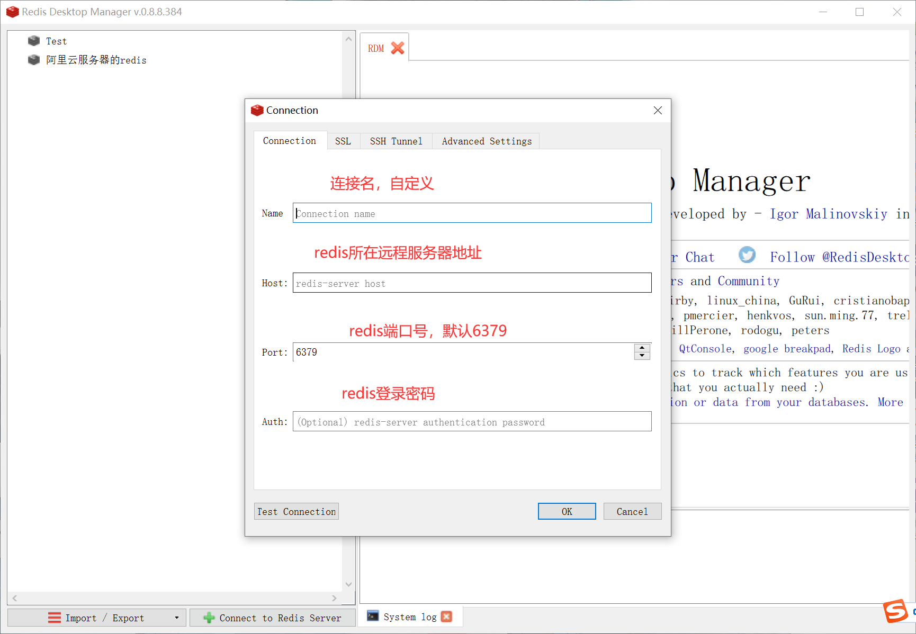The width and height of the screenshot is (916, 634).
Task: Open the Redis Logo link
Action: (871, 349)
